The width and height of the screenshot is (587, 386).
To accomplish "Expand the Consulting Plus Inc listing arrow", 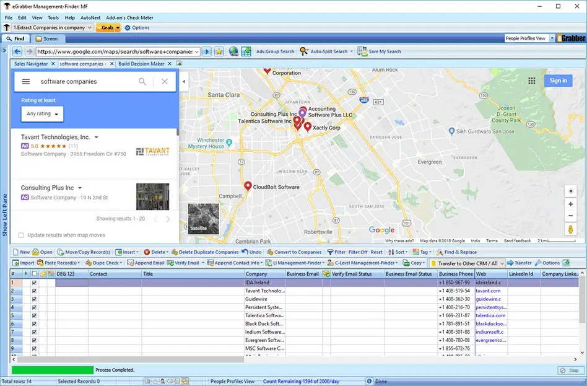I will click(x=80, y=188).
